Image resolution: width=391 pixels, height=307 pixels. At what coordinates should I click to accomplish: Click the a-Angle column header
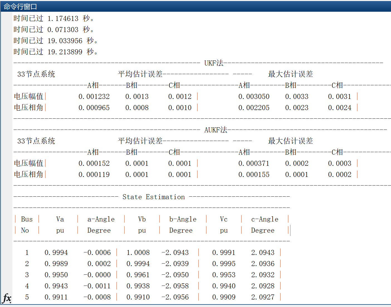coord(101,219)
